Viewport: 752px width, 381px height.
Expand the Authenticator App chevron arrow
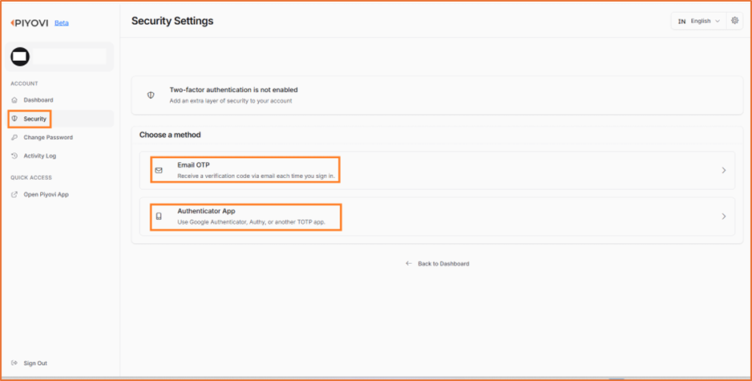(724, 217)
